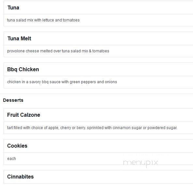Click the provolone cheese melted description

[58, 51]
